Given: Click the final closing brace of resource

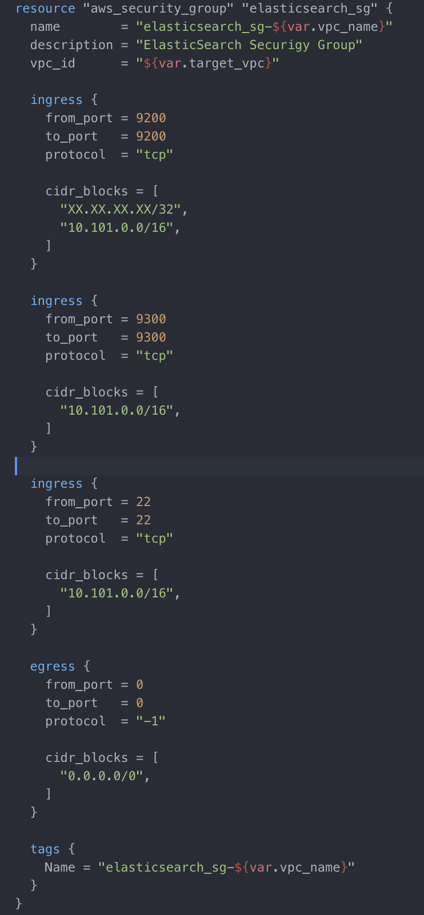Looking at the screenshot, I should coord(19,903).
